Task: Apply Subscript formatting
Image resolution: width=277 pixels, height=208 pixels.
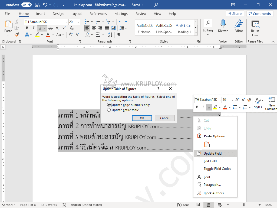Action: coord(57,28)
